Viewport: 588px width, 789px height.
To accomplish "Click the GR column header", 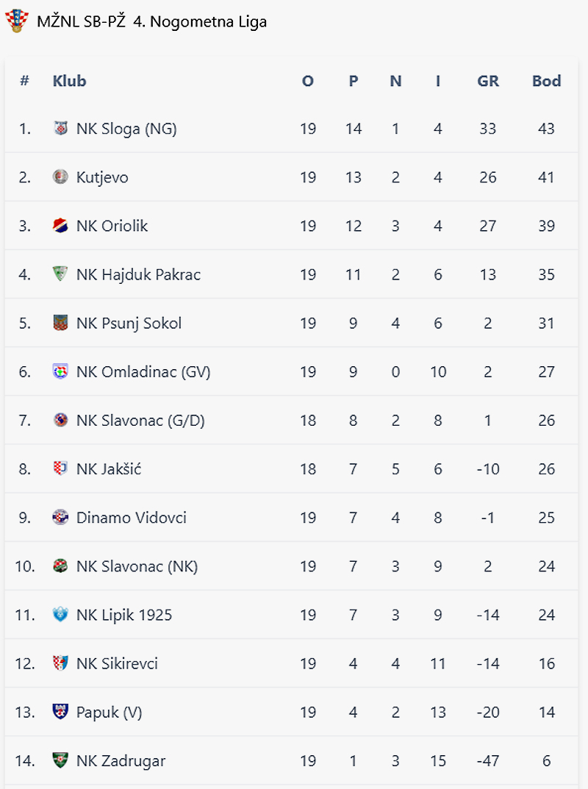I will pos(488,81).
